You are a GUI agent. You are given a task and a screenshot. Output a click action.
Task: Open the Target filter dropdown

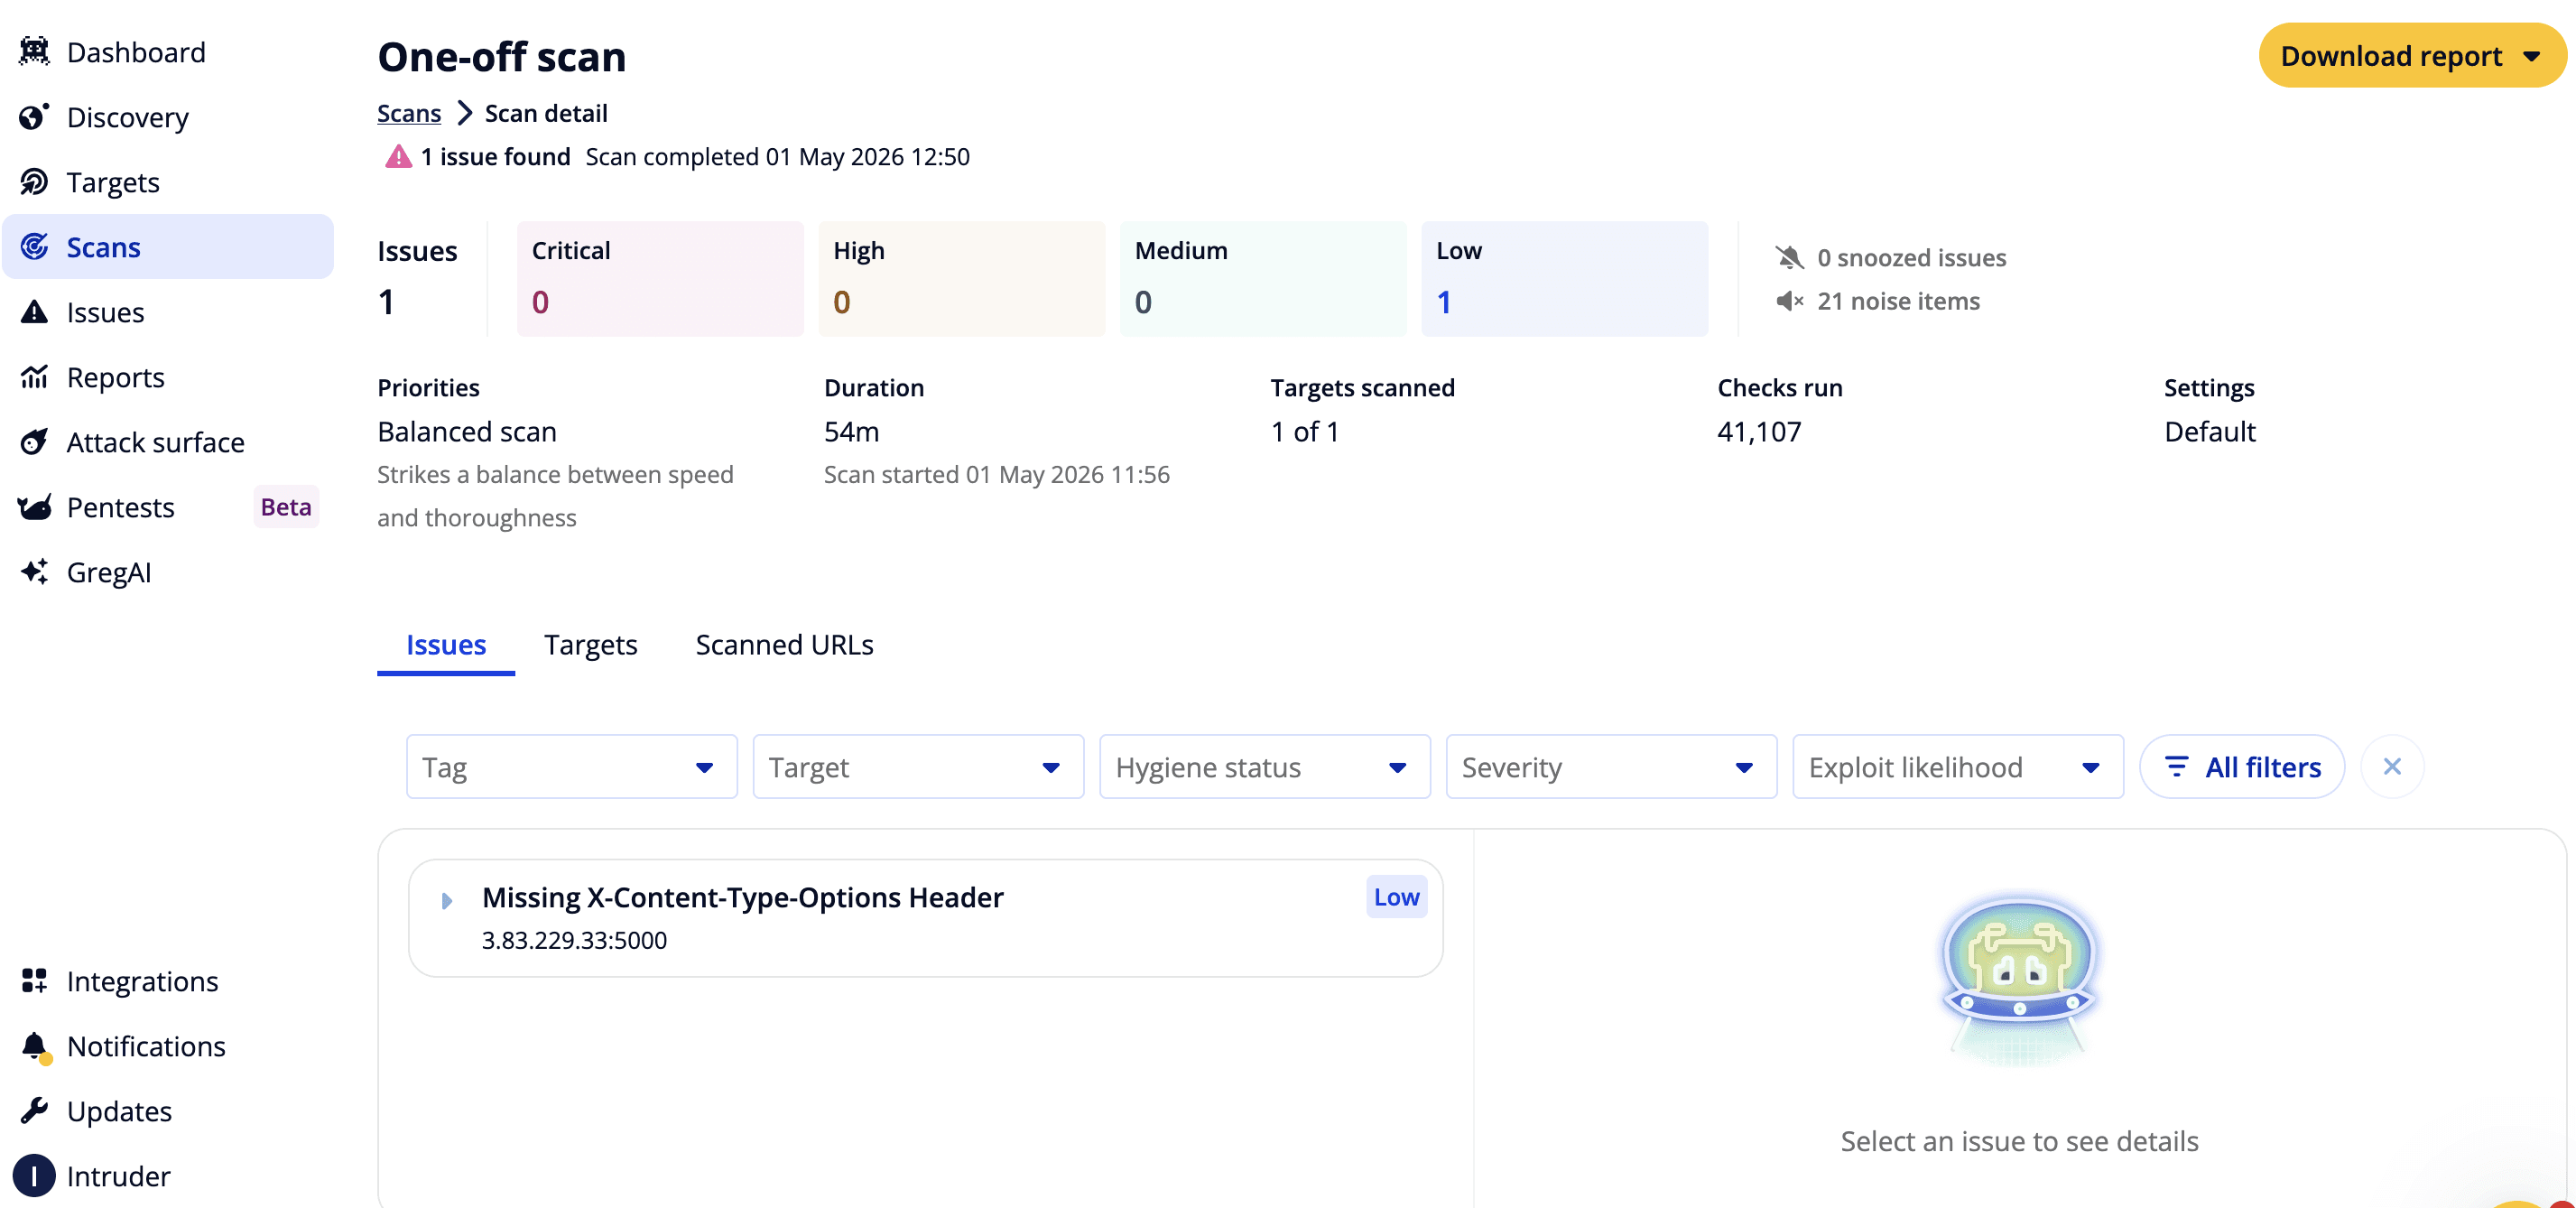[917, 766]
